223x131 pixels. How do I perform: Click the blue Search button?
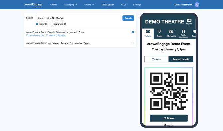(128, 18)
